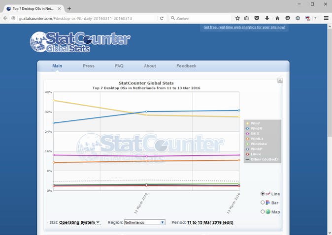Switch to the Press tab
Image resolution: width=332 pixels, height=235 pixels.
click(89, 66)
